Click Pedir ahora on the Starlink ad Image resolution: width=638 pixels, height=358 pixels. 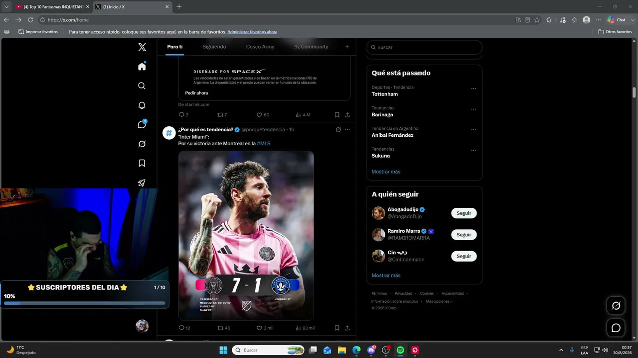(x=196, y=93)
